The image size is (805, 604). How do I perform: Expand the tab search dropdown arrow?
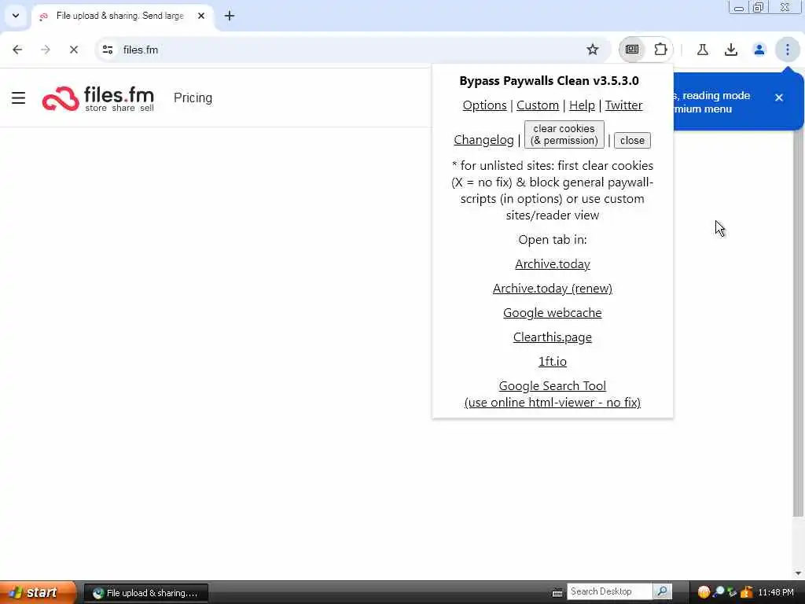[16, 16]
